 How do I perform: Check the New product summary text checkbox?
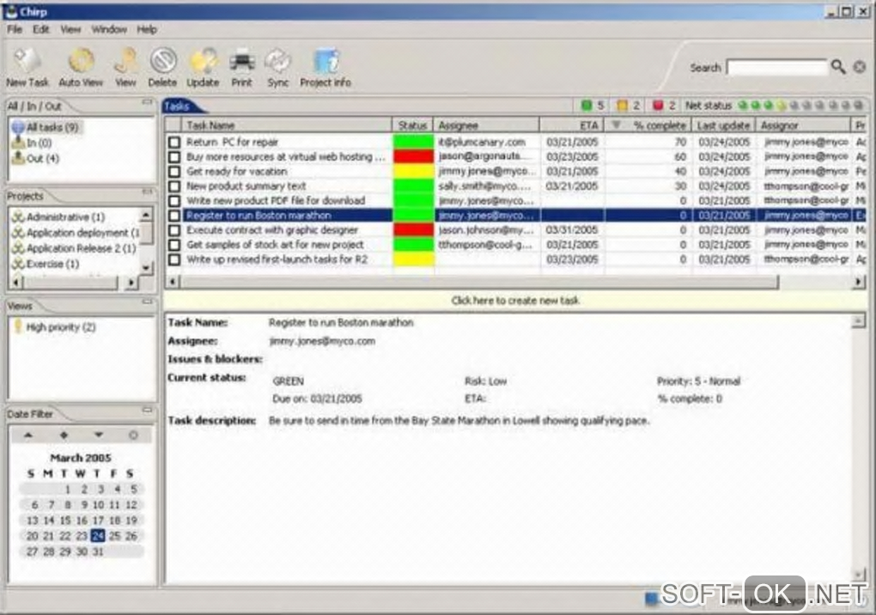pos(174,186)
